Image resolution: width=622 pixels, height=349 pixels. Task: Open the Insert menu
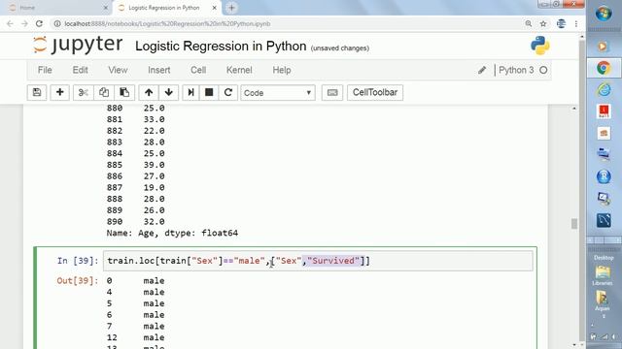pyautogui.click(x=159, y=70)
